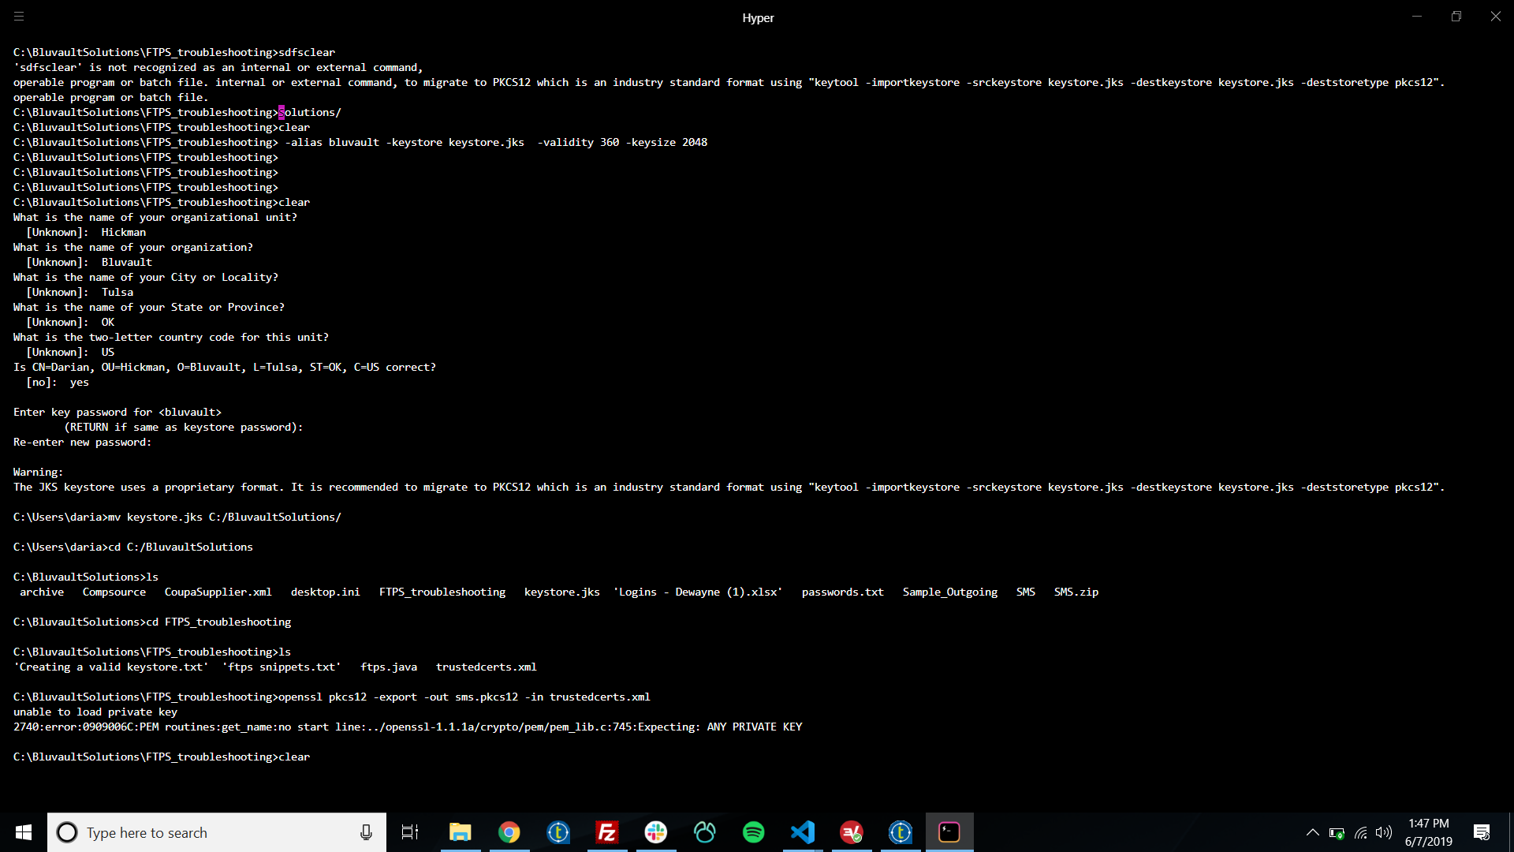Click the Task View button on taskbar

coord(410,832)
